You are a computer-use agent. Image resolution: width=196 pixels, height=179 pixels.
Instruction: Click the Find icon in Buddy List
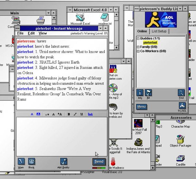point(181,93)
